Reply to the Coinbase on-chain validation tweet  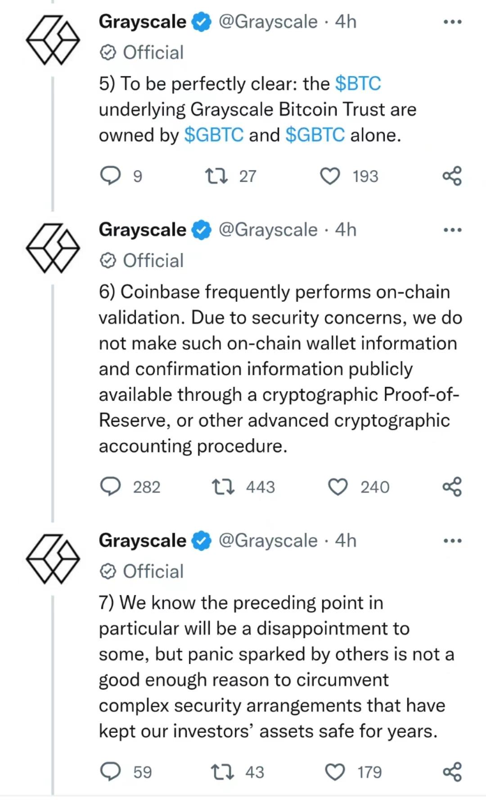pos(110,487)
